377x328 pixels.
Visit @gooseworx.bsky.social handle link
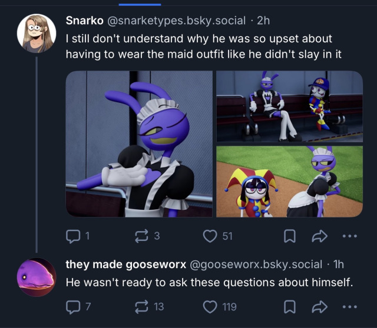tap(256, 265)
